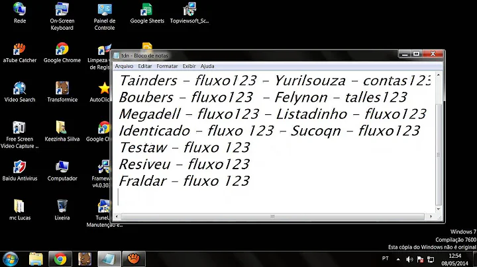Switch to Transformice taskbar button
Screen dimensions: 477x267
(x=85, y=260)
